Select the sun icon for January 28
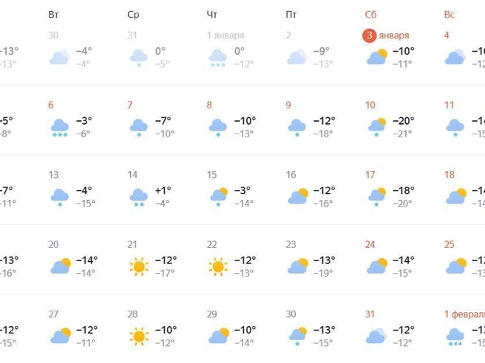This screenshot has width=485, height=363. (x=139, y=336)
